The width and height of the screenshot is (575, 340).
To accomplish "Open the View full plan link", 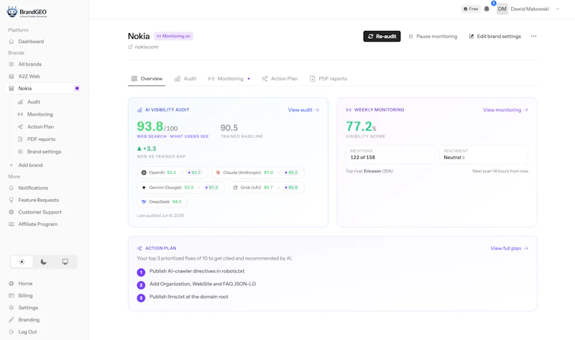I will tap(510, 248).
